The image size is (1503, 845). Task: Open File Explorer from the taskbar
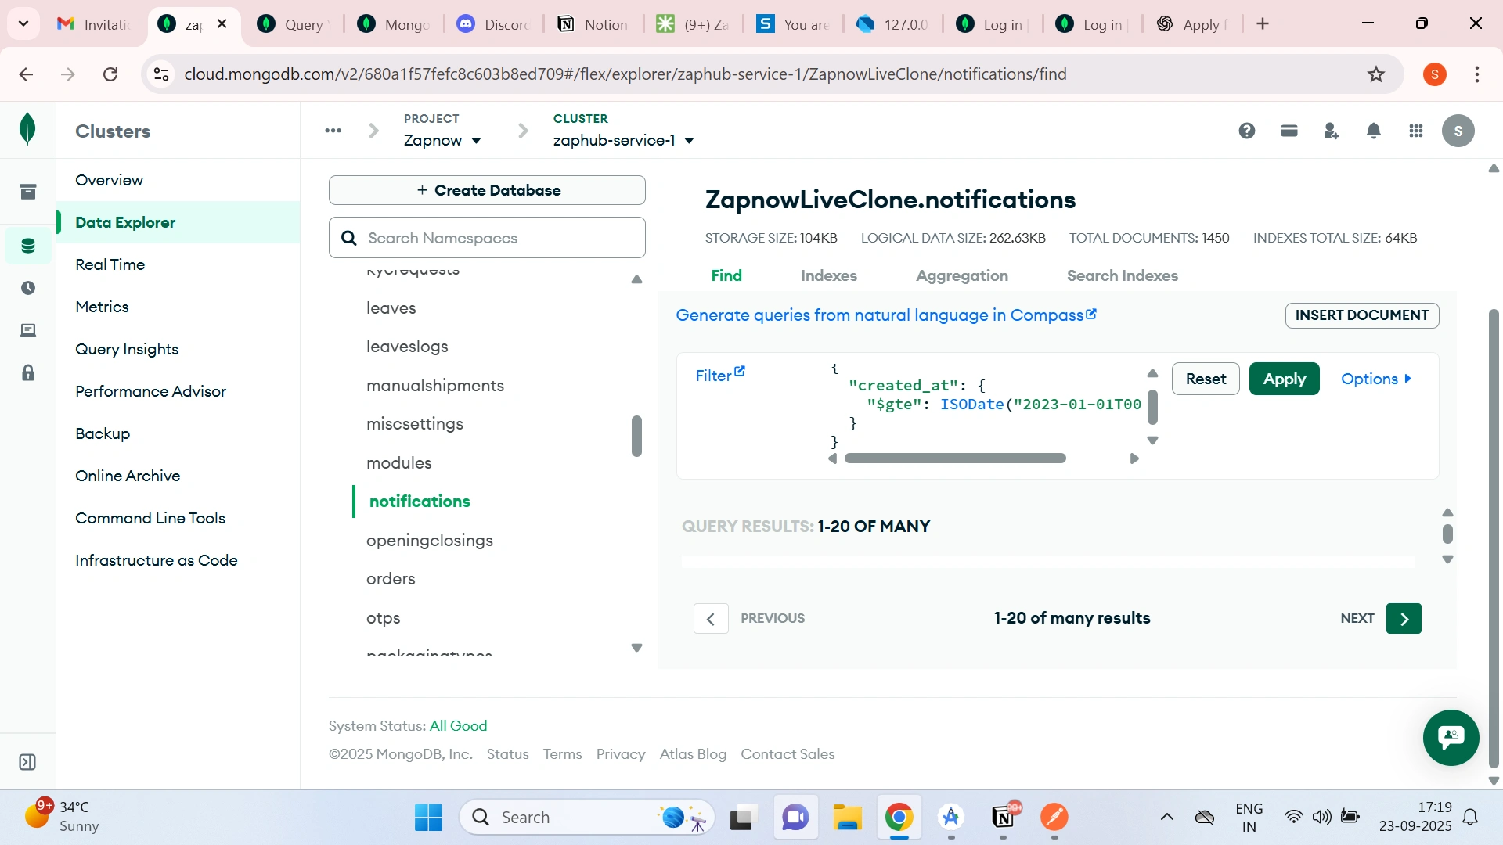point(847,818)
